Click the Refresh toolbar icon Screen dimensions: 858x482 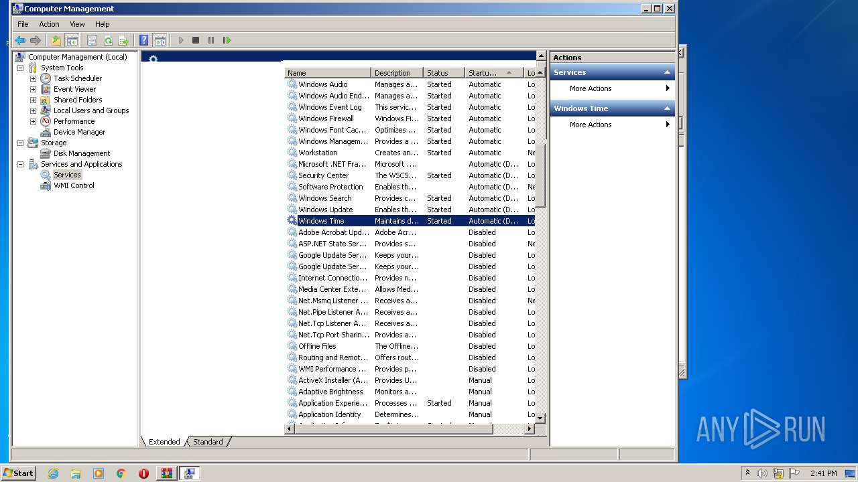[108, 40]
